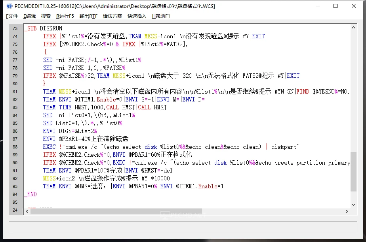Image resolution: width=366 pixels, height=242 pixels.
Task: Click line number 73 in the gutter
Action: coord(15,28)
